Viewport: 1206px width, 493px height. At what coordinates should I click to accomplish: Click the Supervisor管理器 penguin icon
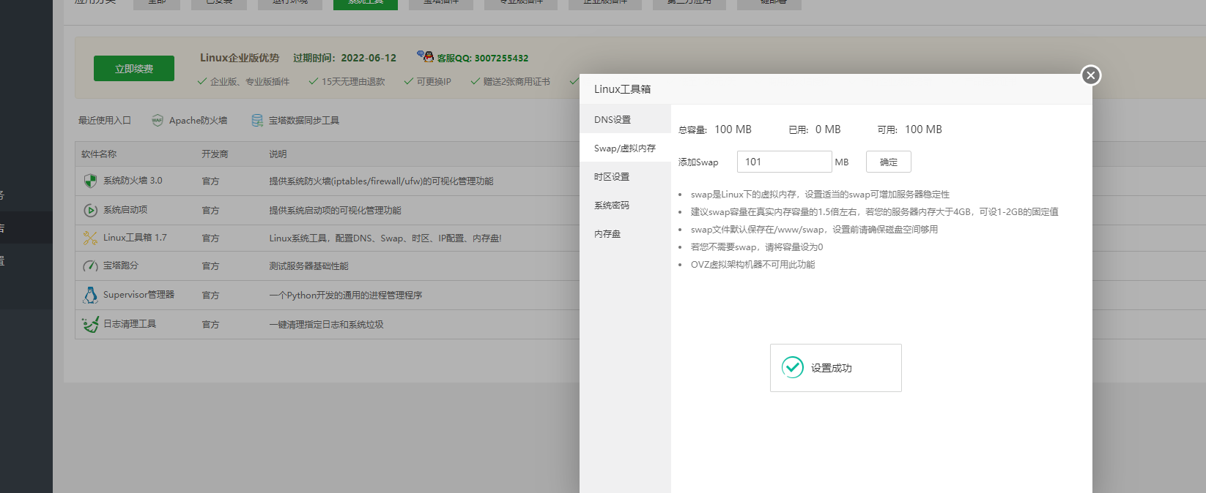pos(90,295)
